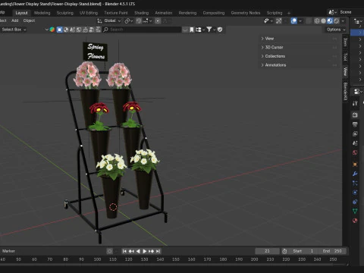Viewport: 364px width, 273px height.
Task: Switch to wireframe viewport shading
Action: click(317, 20)
